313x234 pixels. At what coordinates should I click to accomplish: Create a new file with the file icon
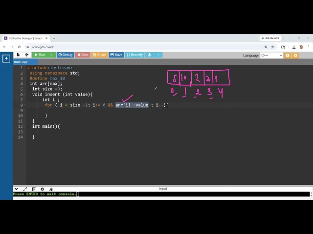pyautogui.click(x=18, y=55)
